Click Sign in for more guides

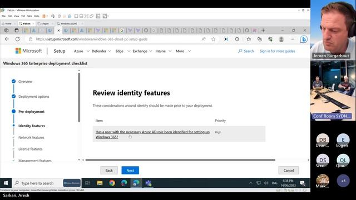(x=277, y=51)
